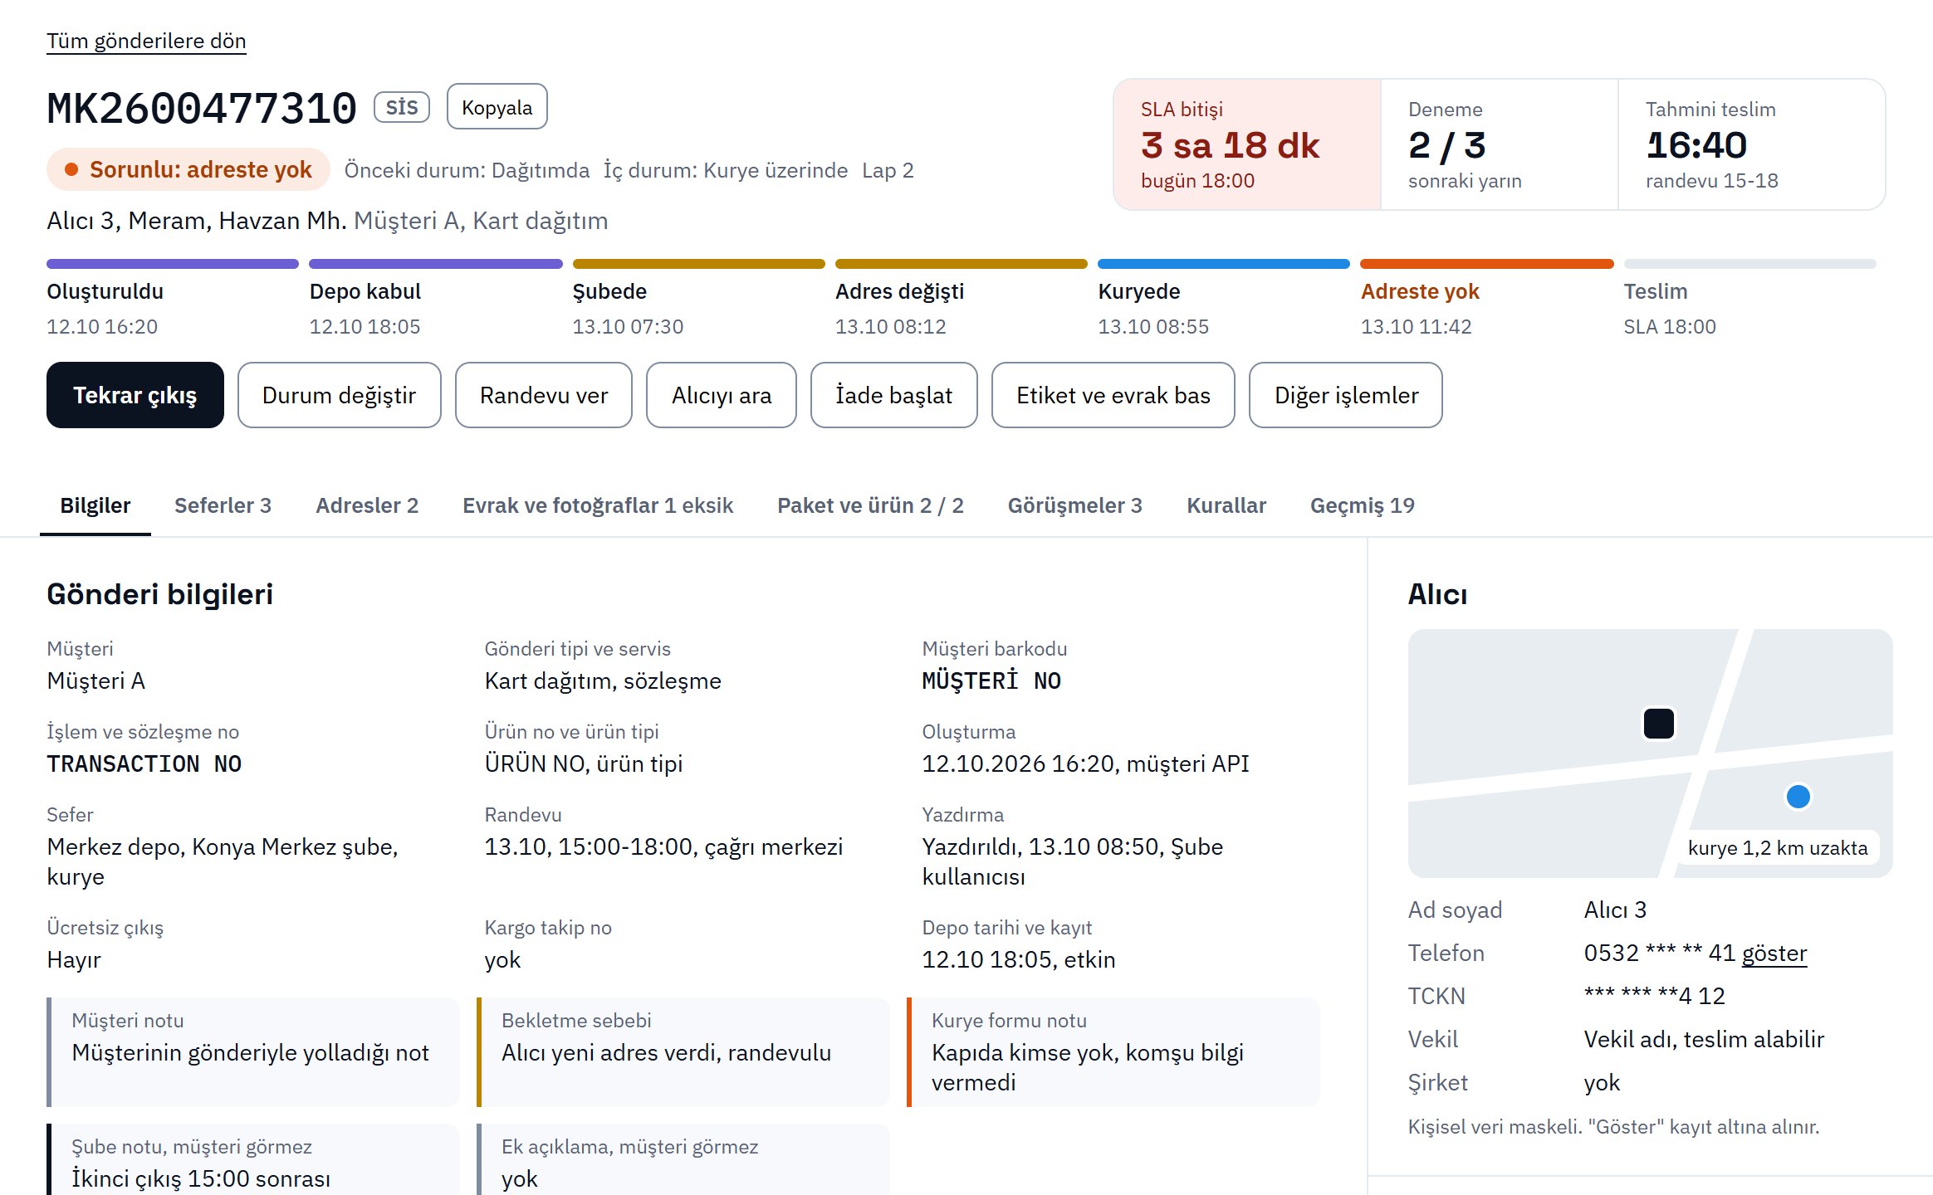
Task: Click the Adreste yok timeline step
Action: [1487, 299]
